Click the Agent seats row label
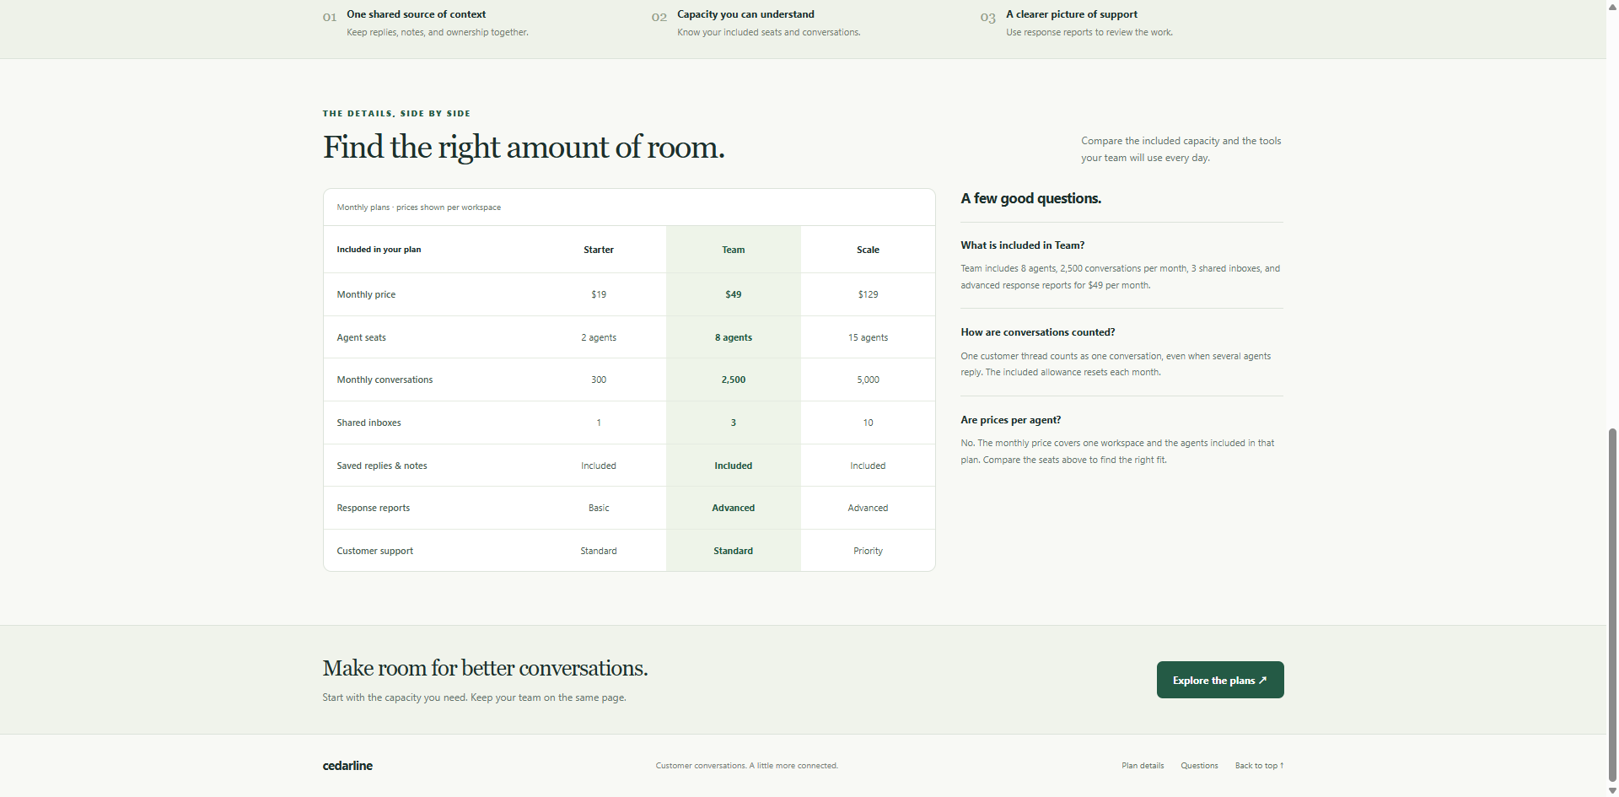The height and width of the screenshot is (797, 1619). click(361, 337)
